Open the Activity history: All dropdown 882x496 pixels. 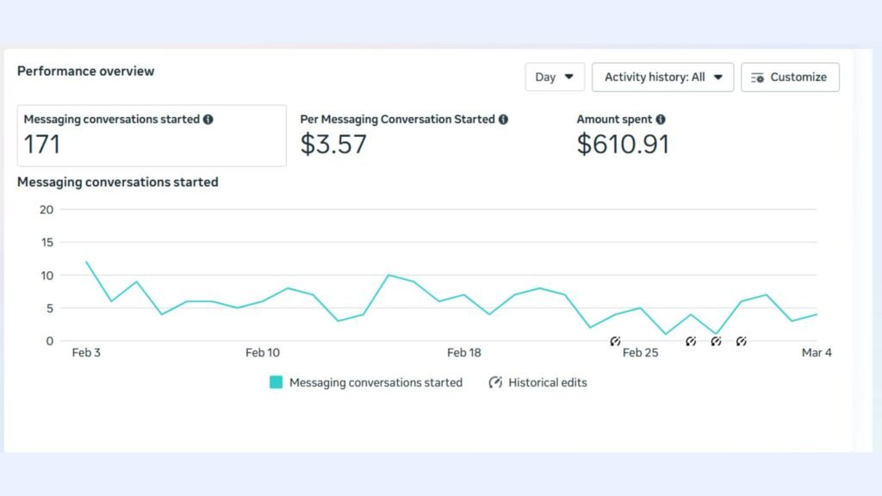661,77
